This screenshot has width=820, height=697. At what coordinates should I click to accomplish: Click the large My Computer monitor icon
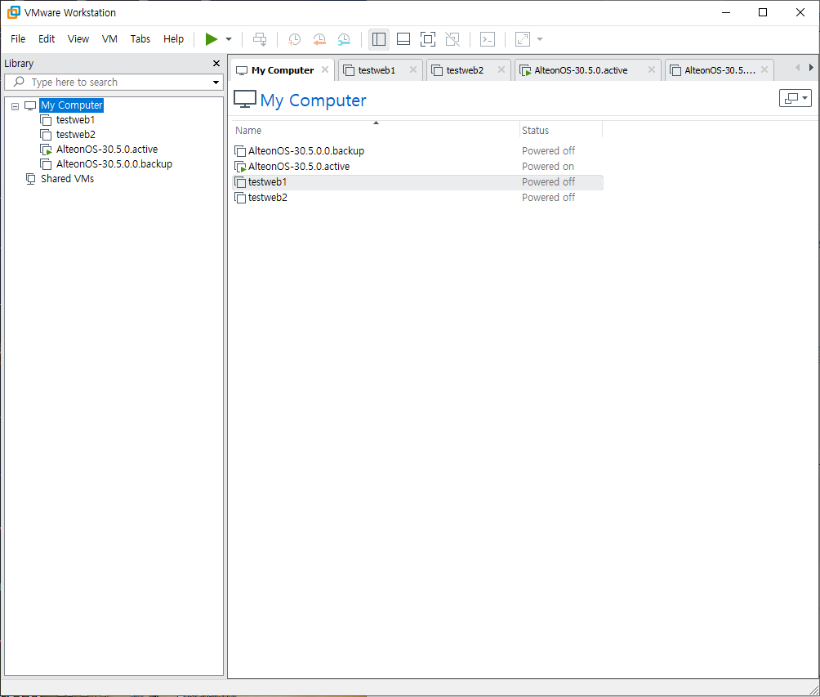coord(245,100)
